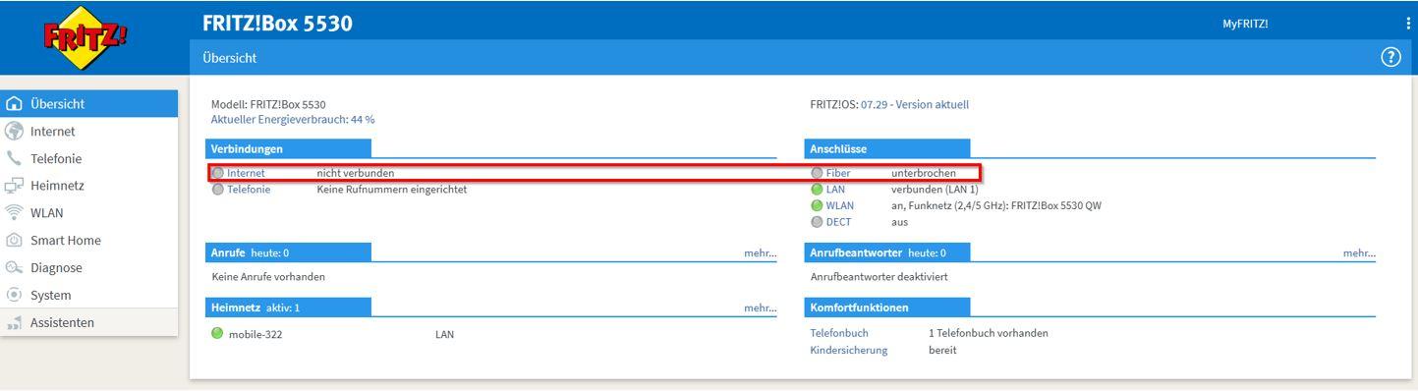Image resolution: width=1418 pixels, height=391 pixels.
Task: Click the Komfortfunktionen section header
Action: 887,307
